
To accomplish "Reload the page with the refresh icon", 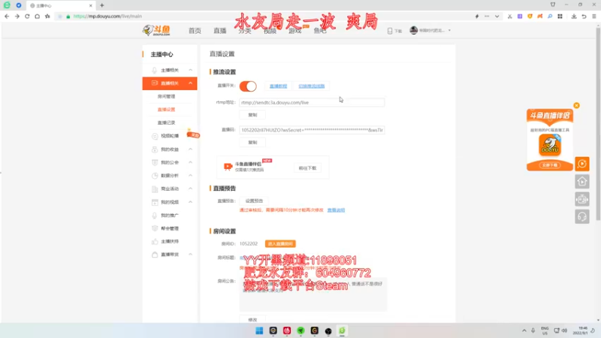I will coord(27,17).
